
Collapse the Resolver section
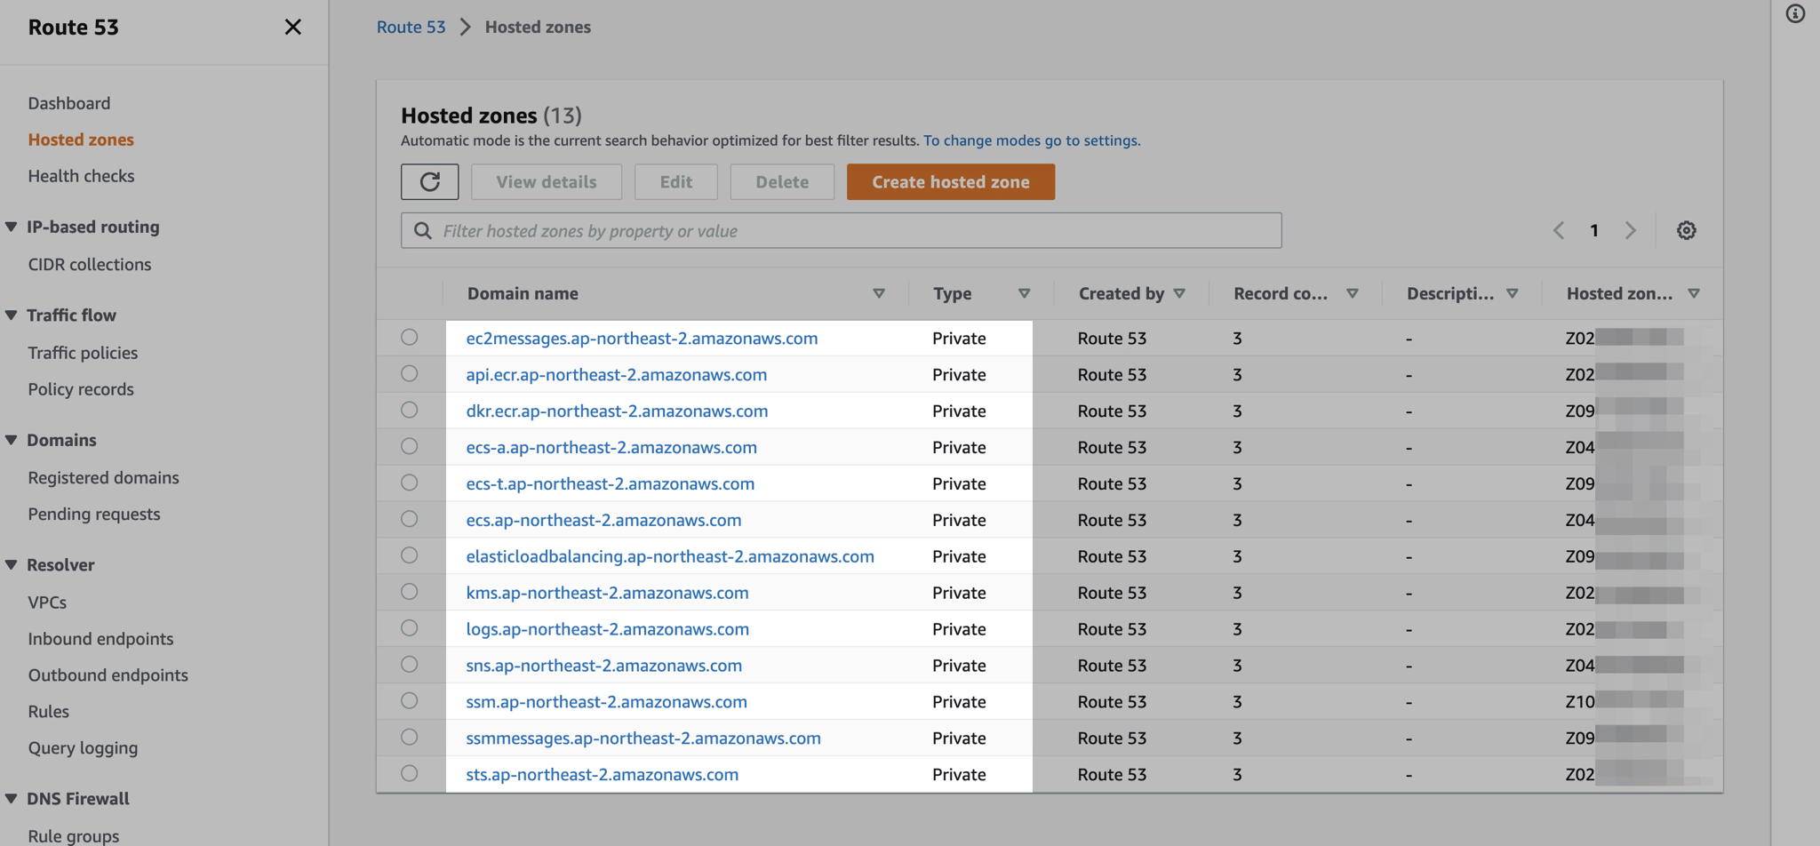[x=12, y=565]
